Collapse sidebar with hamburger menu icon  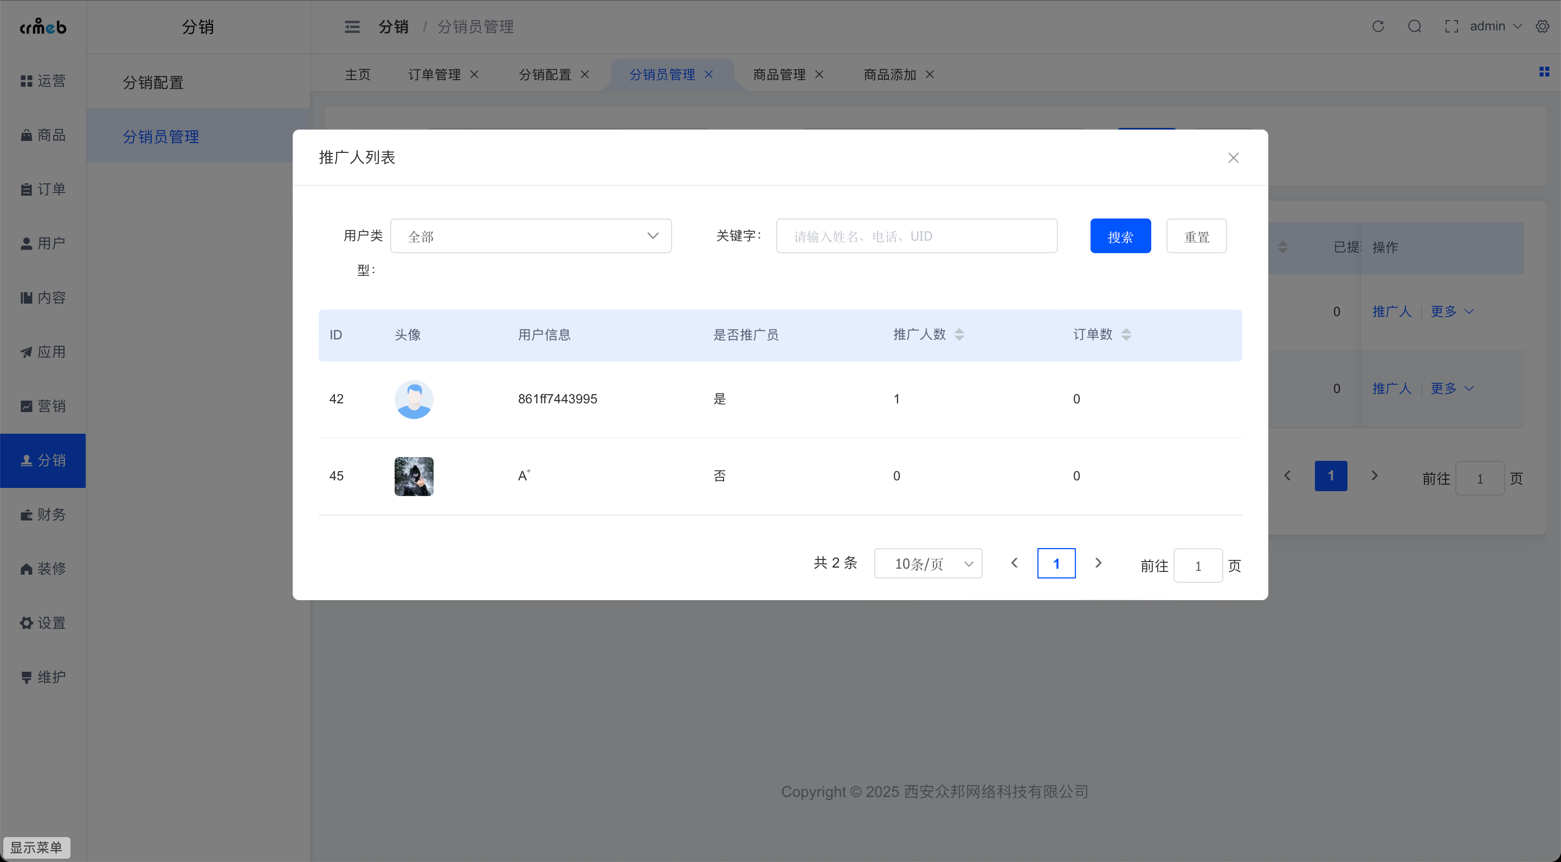click(x=352, y=27)
